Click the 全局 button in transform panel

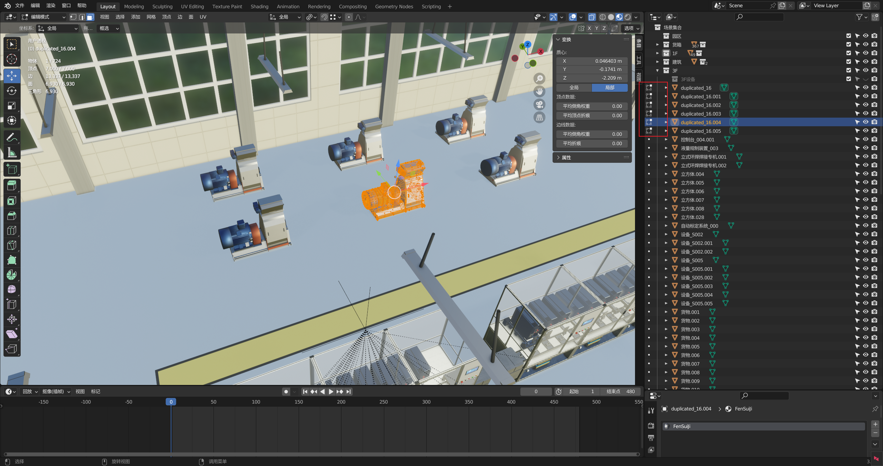pos(574,88)
